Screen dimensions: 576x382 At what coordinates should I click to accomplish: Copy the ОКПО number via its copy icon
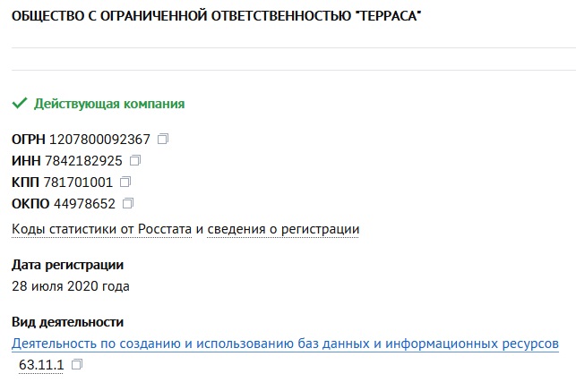[x=128, y=203]
